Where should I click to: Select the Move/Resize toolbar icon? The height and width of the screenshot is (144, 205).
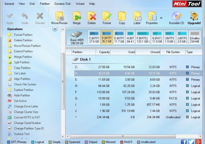pyautogui.click(x=59, y=16)
